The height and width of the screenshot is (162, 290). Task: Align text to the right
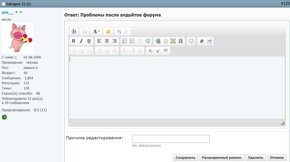coord(115,41)
